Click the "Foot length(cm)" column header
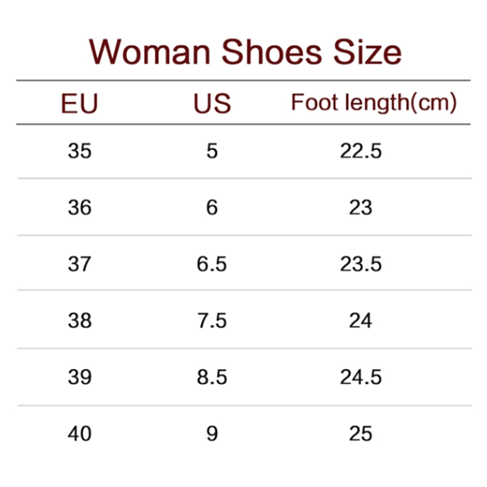This screenshot has width=487, height=487. 373,104
